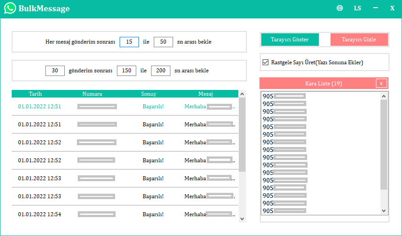Click the log table scroll down arrow

pos(242,218)
